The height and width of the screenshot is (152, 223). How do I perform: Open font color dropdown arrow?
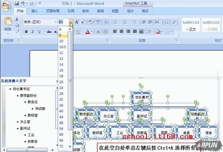(x=92, y=32)
